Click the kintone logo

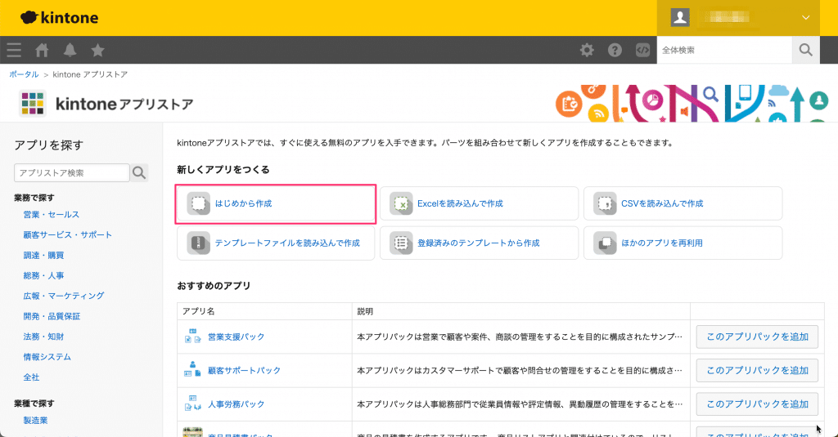pos(59,18)
